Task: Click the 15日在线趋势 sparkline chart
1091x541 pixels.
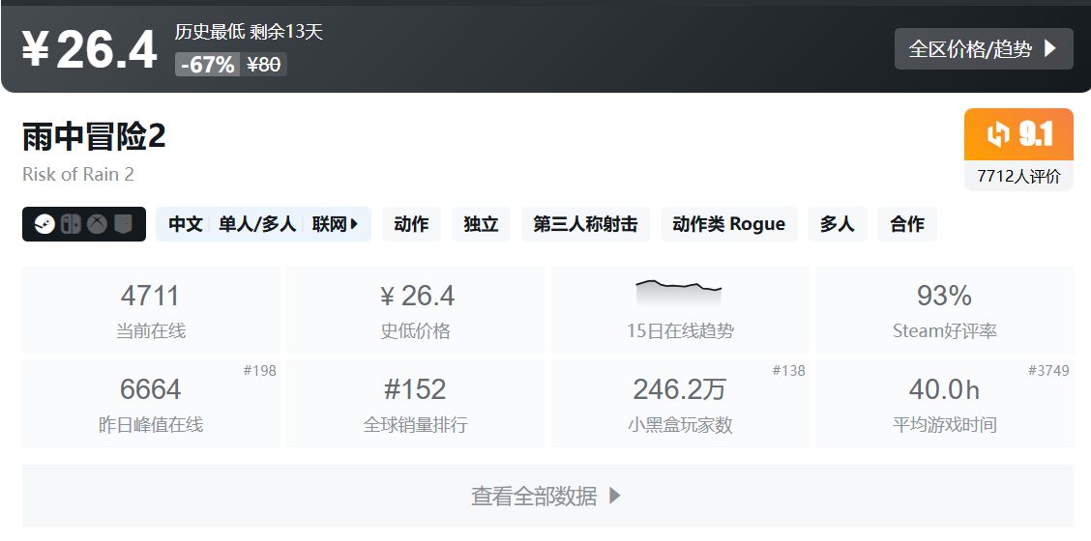Action: [x=679, y=293]
